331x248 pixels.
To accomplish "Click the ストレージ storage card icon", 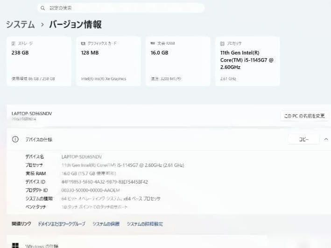I will 13,43.
